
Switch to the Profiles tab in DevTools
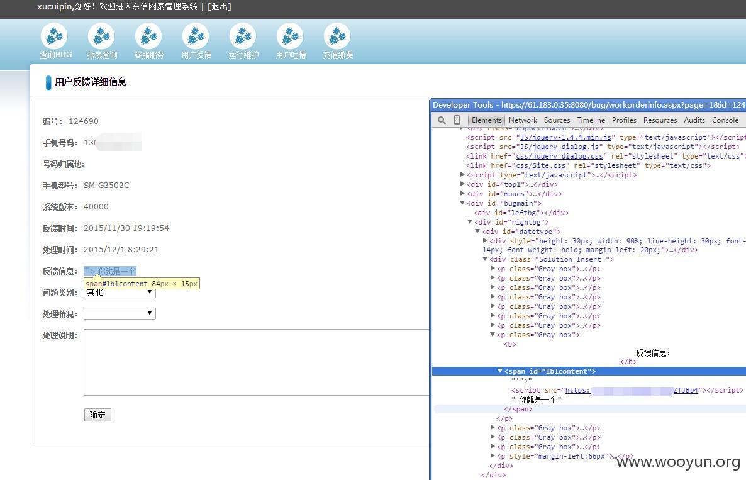click(624, 120)
